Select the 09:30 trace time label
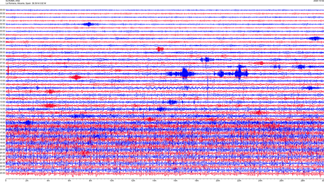The image size is (324, 182). point(2,77)
